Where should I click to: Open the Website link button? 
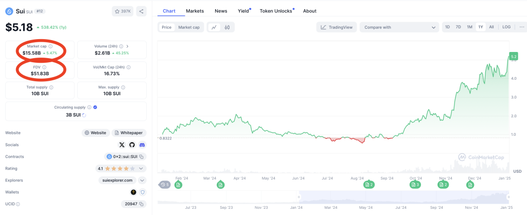click(x=96, y=133)
